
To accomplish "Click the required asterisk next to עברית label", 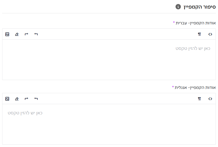I will pos(174,22).
